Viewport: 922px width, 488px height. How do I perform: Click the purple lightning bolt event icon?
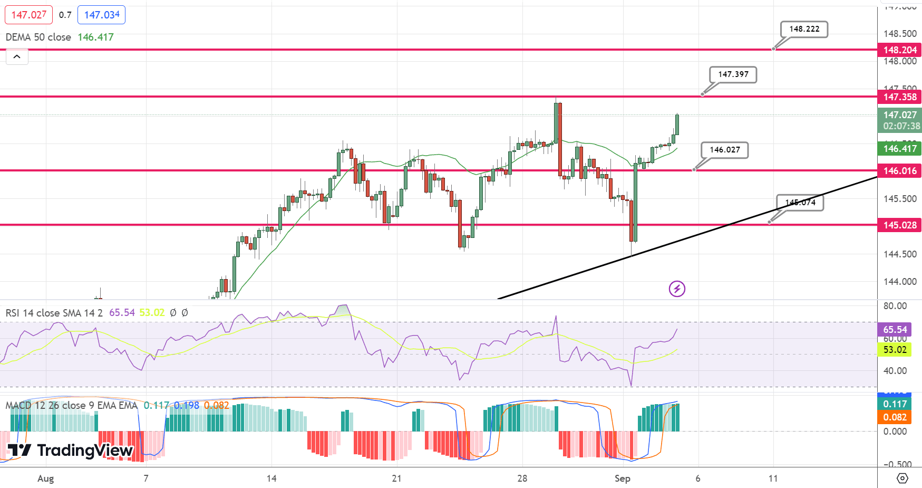pos(677,289)
